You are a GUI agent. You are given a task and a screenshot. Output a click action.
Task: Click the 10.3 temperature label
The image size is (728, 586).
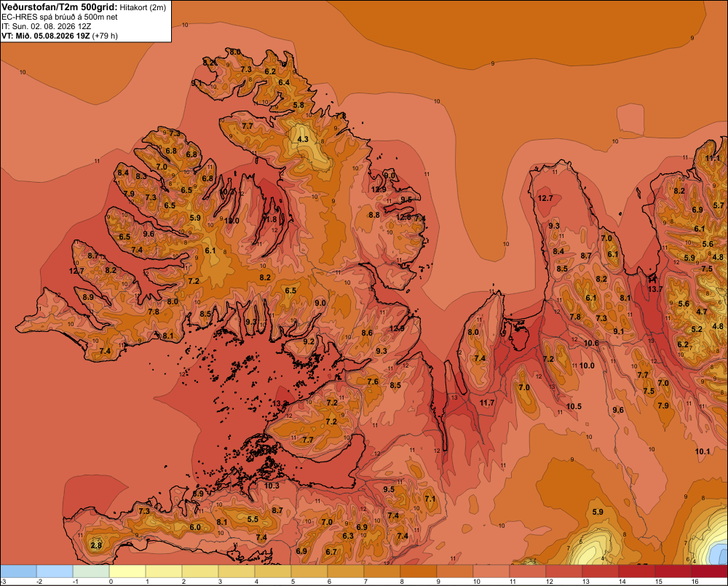tap(272, 486)
